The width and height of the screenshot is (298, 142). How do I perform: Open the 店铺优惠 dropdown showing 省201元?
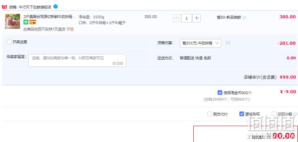[200, 43]
